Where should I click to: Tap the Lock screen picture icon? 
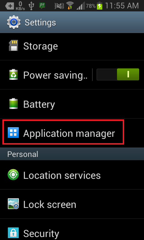13,204
